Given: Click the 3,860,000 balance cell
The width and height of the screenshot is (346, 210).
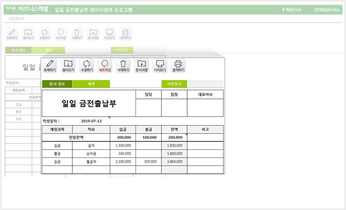Looking at the screenshot, I should coord(174,162).
